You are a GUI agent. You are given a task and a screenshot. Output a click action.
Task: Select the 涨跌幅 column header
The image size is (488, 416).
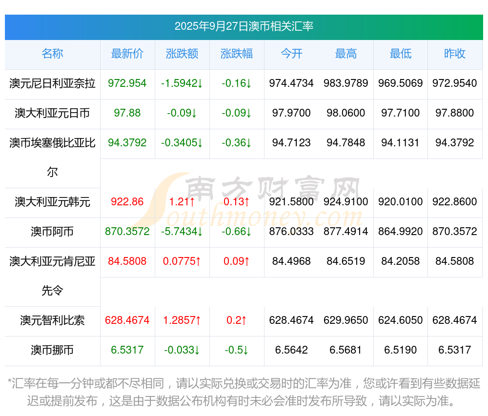[237, 54]
